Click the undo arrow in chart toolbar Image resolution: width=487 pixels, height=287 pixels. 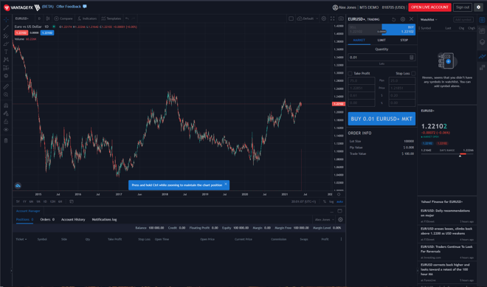(x=127, y=18)
